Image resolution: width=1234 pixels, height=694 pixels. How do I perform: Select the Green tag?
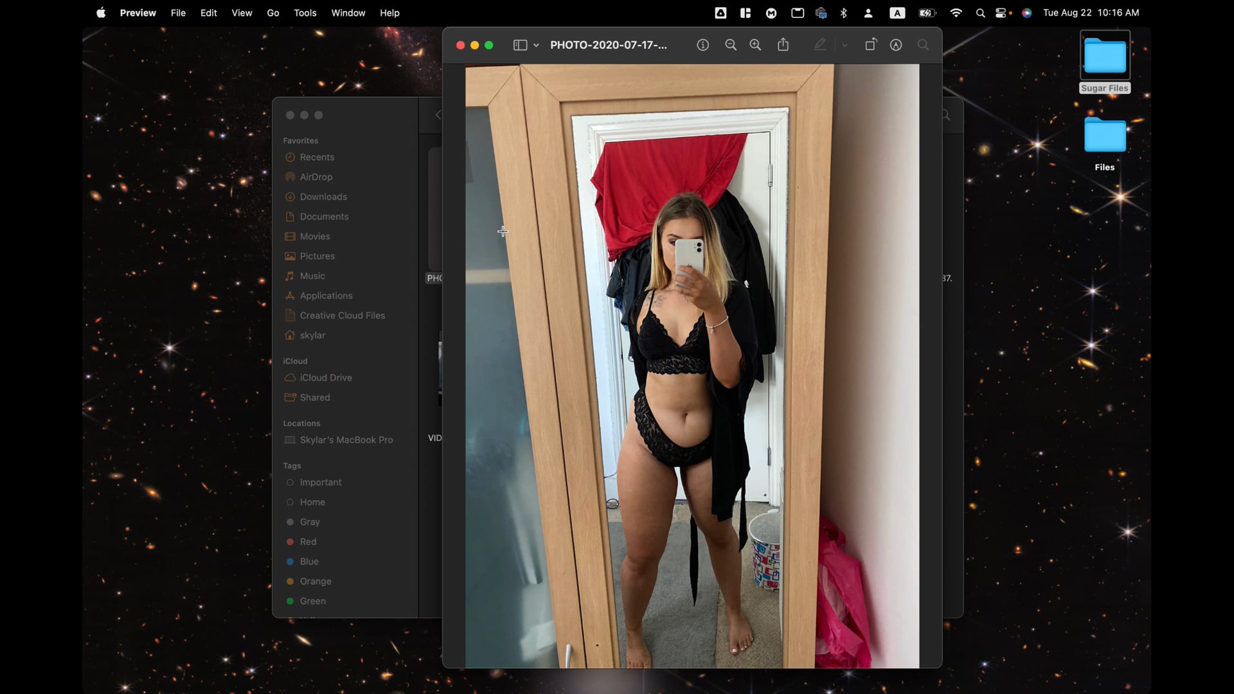click(312, 601)
